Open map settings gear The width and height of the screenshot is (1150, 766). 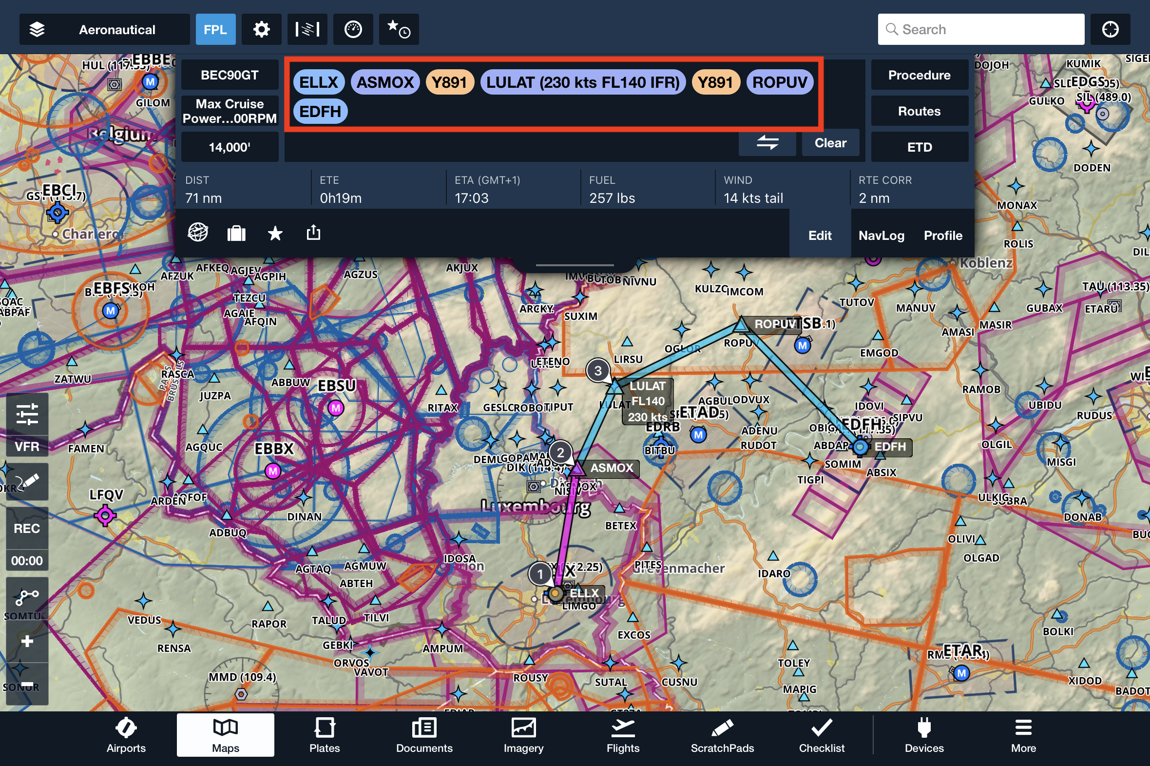pyautogui.click(x=262, y=29)
